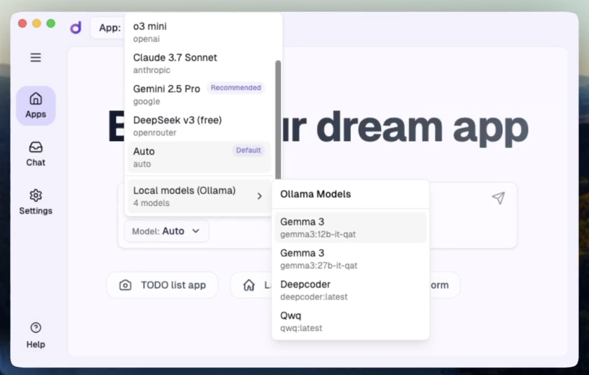Viewport: 589px width, 375px height.
Task: Click the Recommended badge on Gemini
Action: [236, 88]
